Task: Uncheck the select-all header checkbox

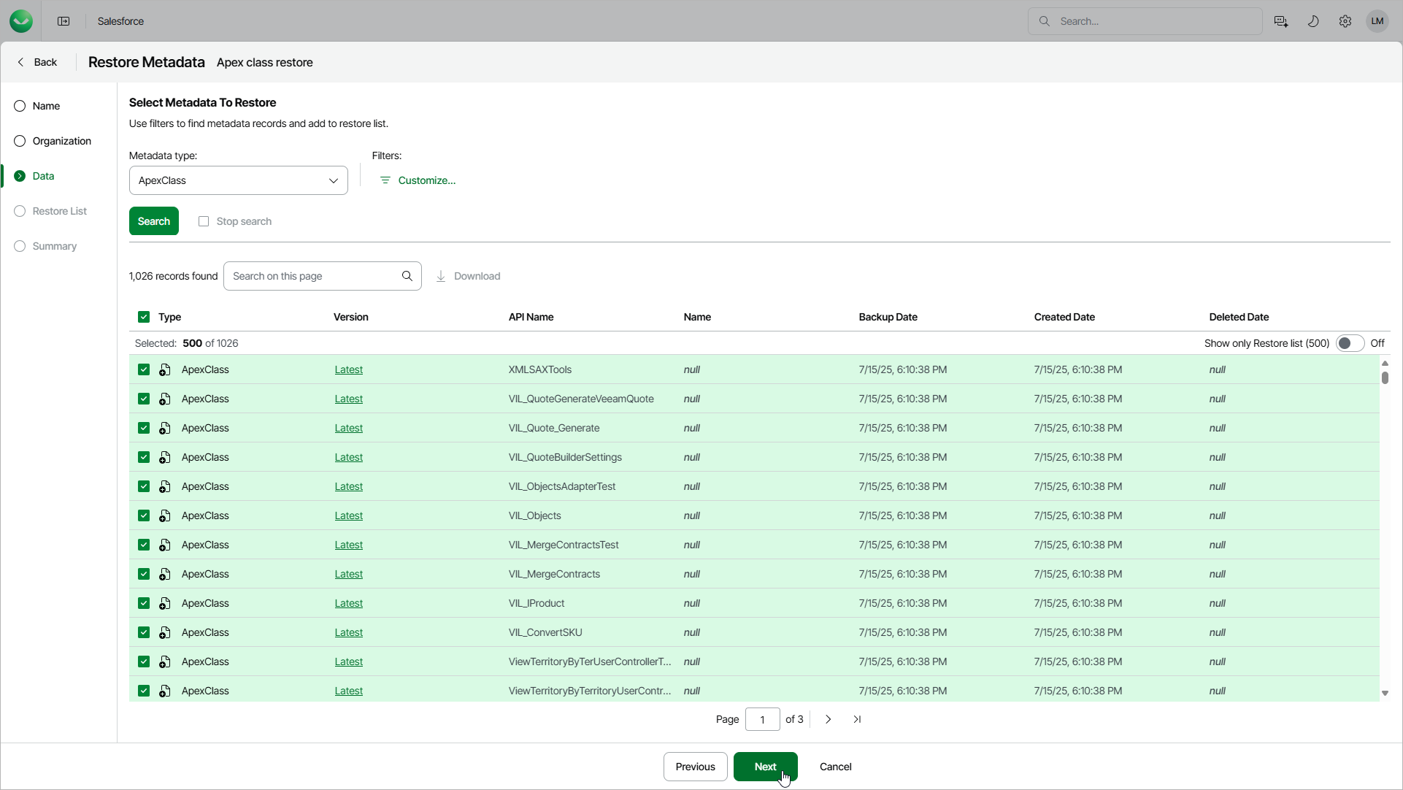Action: [x=144, y=317]
